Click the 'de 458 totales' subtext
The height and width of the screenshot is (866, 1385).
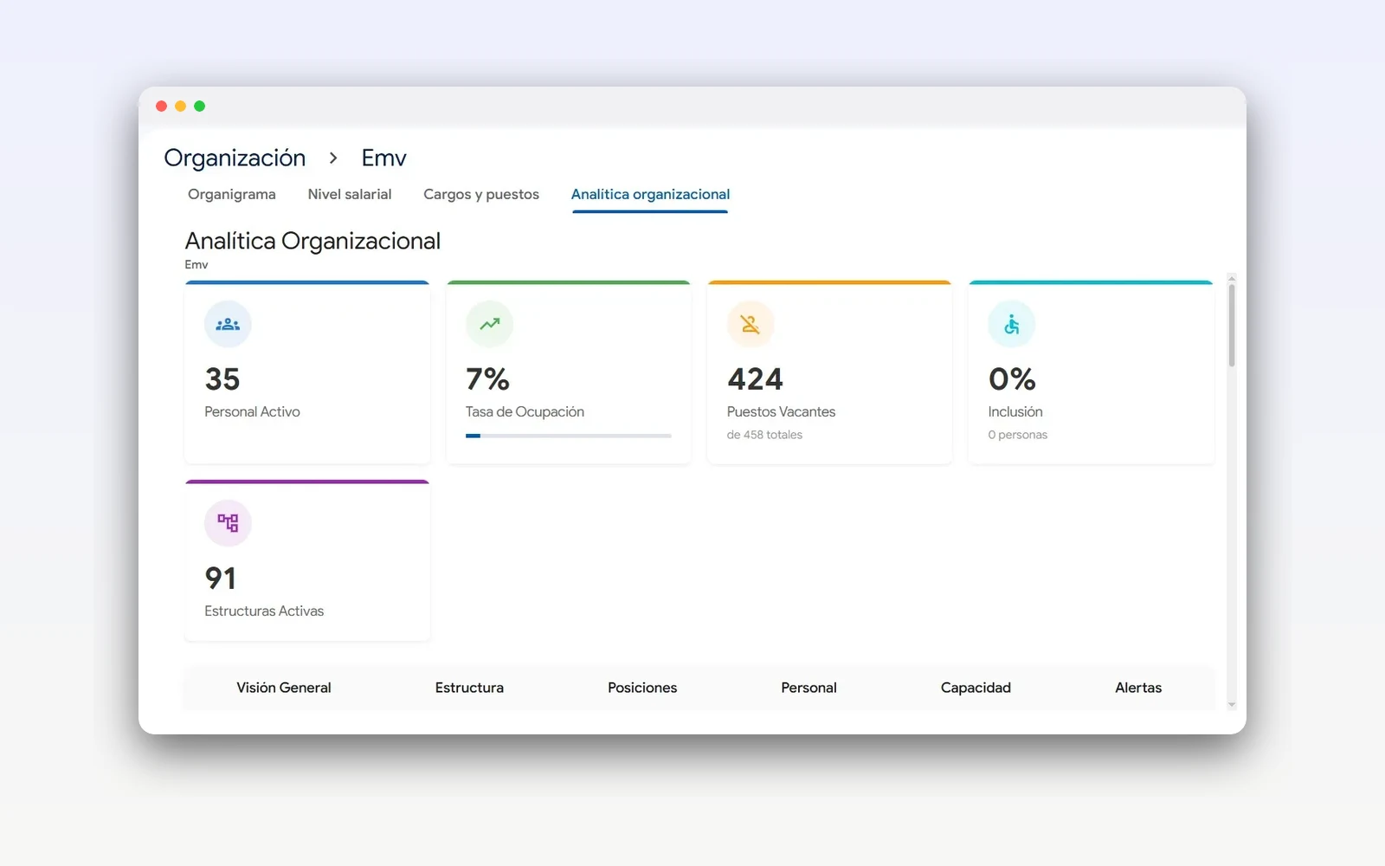point(764,435)
